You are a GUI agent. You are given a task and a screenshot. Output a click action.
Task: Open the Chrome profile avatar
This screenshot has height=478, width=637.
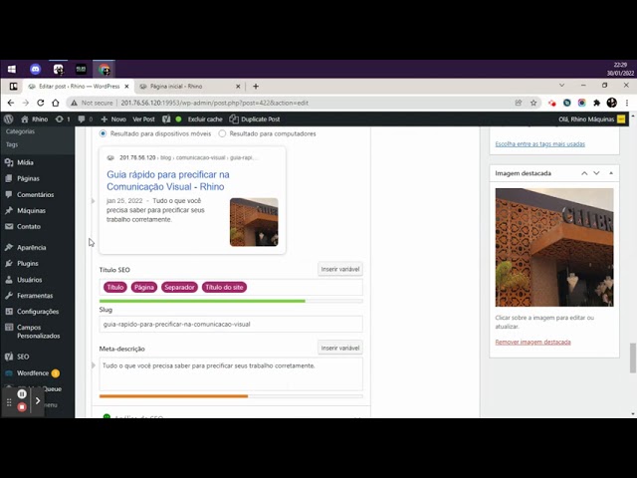611,103
